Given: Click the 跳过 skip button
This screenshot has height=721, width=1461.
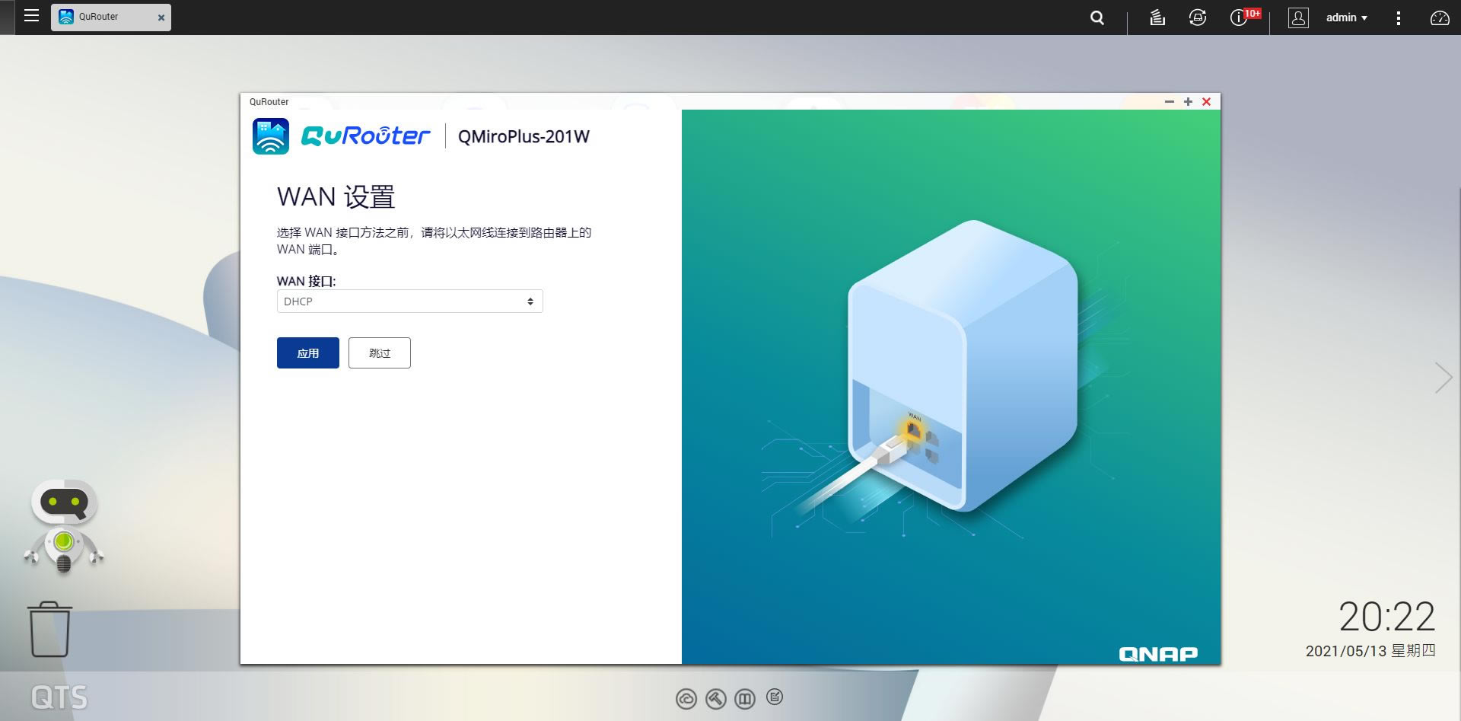Looking at the screenshot, I should pos(379,353).
